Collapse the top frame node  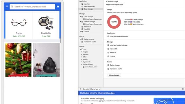pyautogui.click(x=80, y=49)
